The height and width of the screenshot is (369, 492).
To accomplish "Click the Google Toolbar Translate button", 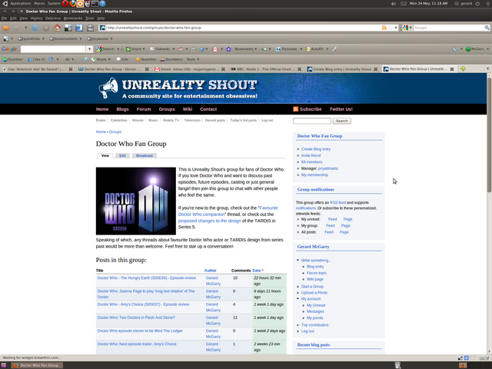I will click(x=287, y=49).
